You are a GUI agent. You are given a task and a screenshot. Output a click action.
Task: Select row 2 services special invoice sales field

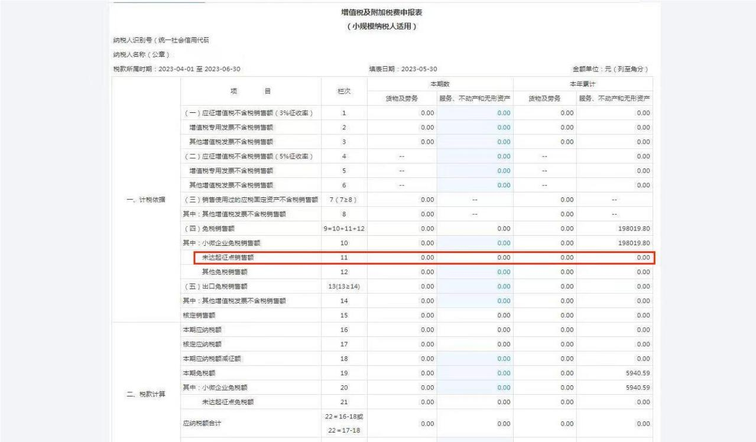pos(475,127)
